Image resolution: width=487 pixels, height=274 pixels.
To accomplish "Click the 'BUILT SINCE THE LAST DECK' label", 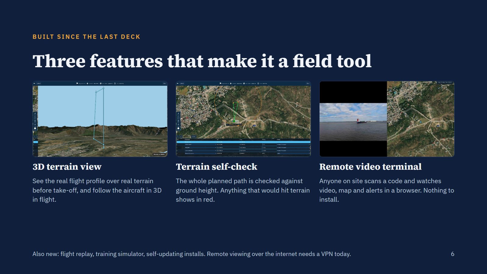I will pyautogui.click(x=86, y=37).
